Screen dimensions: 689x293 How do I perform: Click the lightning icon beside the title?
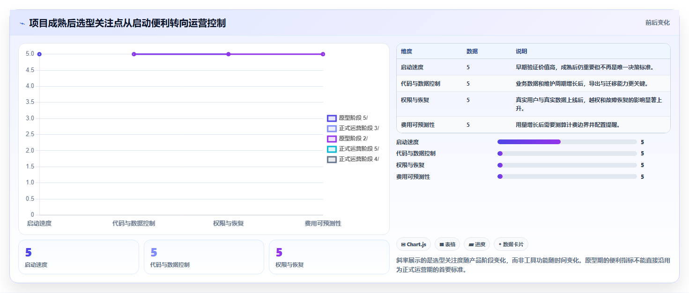[22, 23]
